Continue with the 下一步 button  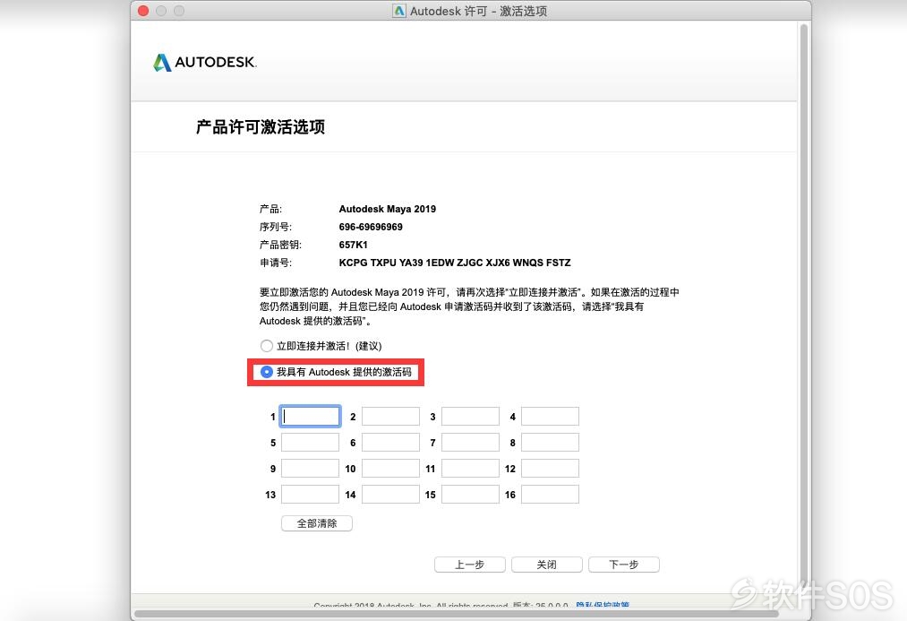(x=623, y=565)
